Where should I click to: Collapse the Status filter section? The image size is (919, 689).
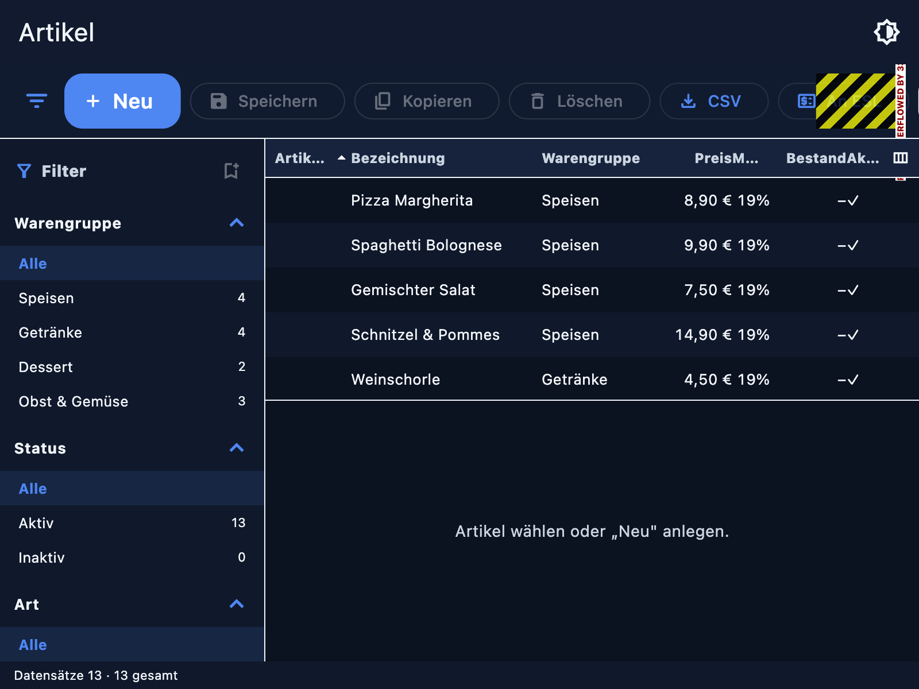click(237, 448)
